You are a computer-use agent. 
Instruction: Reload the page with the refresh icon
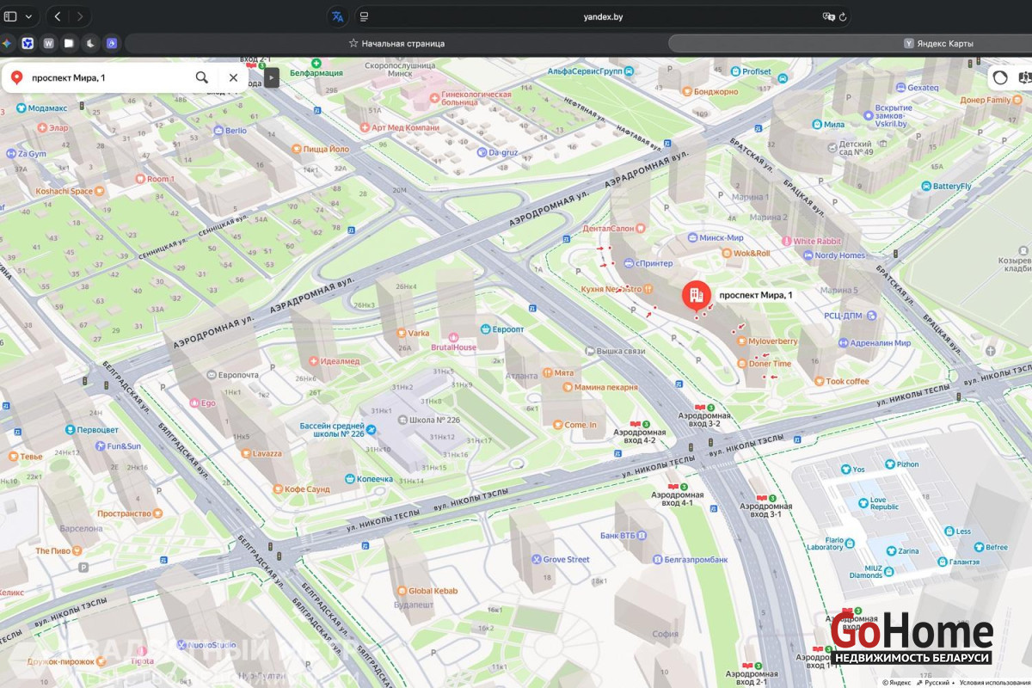843,16
